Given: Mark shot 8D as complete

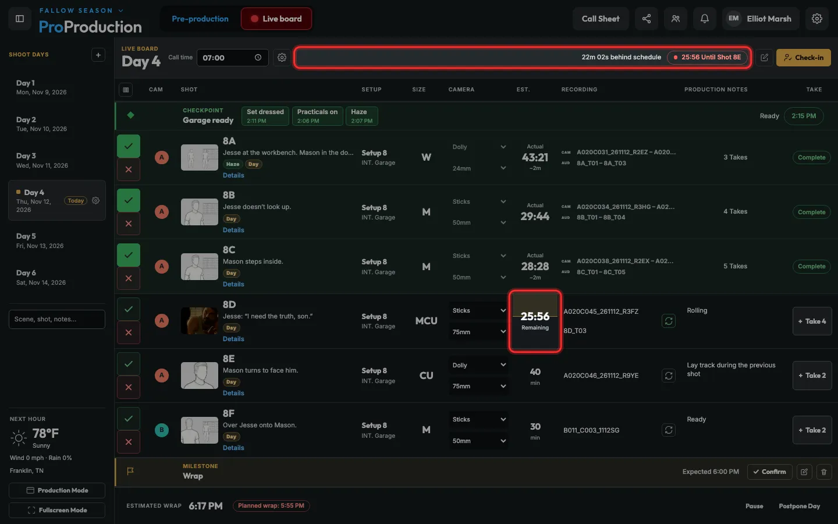Looking at the screenshot, I should (x=129, y=309).
